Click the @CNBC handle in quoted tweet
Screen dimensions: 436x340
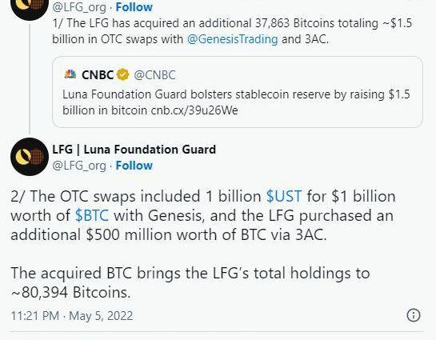click(154, 74)
